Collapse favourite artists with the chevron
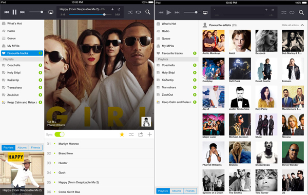Screen dimensions: 308x195 (302, 25)
